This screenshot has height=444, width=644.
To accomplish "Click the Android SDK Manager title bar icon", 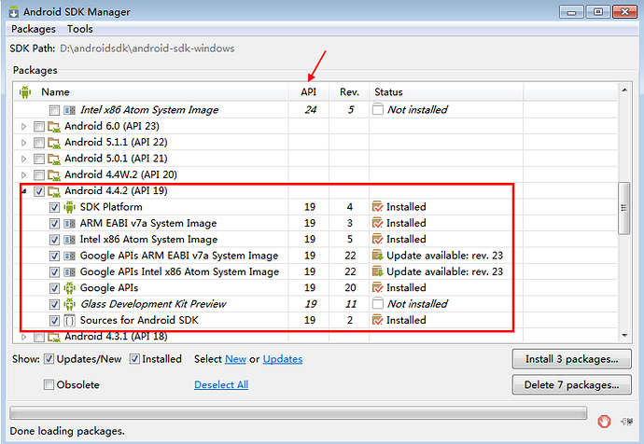I will coord(14,12).
